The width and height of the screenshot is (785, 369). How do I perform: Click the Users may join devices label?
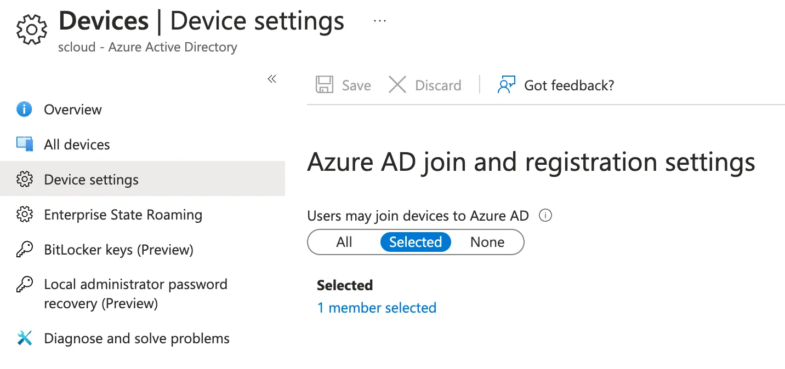pos(418,216)
